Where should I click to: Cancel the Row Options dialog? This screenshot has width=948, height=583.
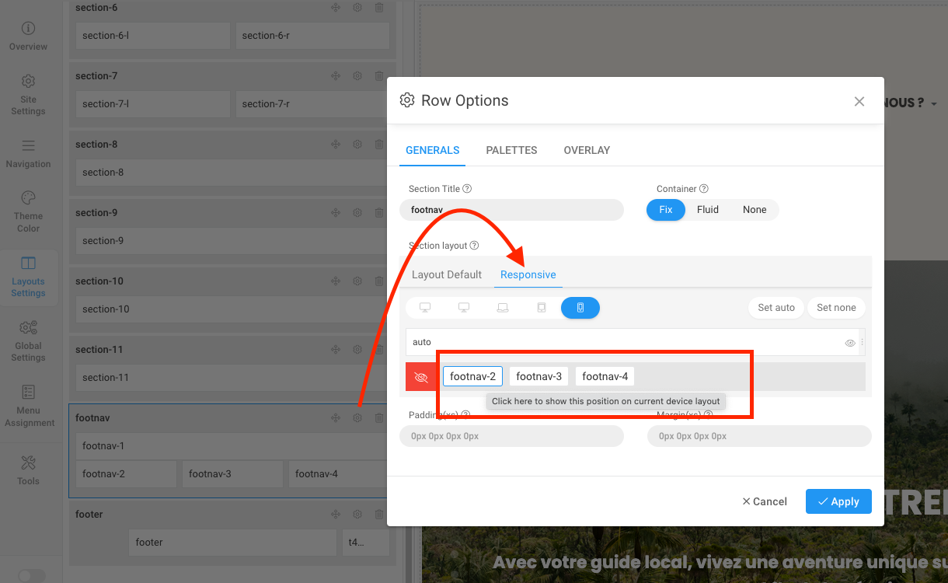765,501
